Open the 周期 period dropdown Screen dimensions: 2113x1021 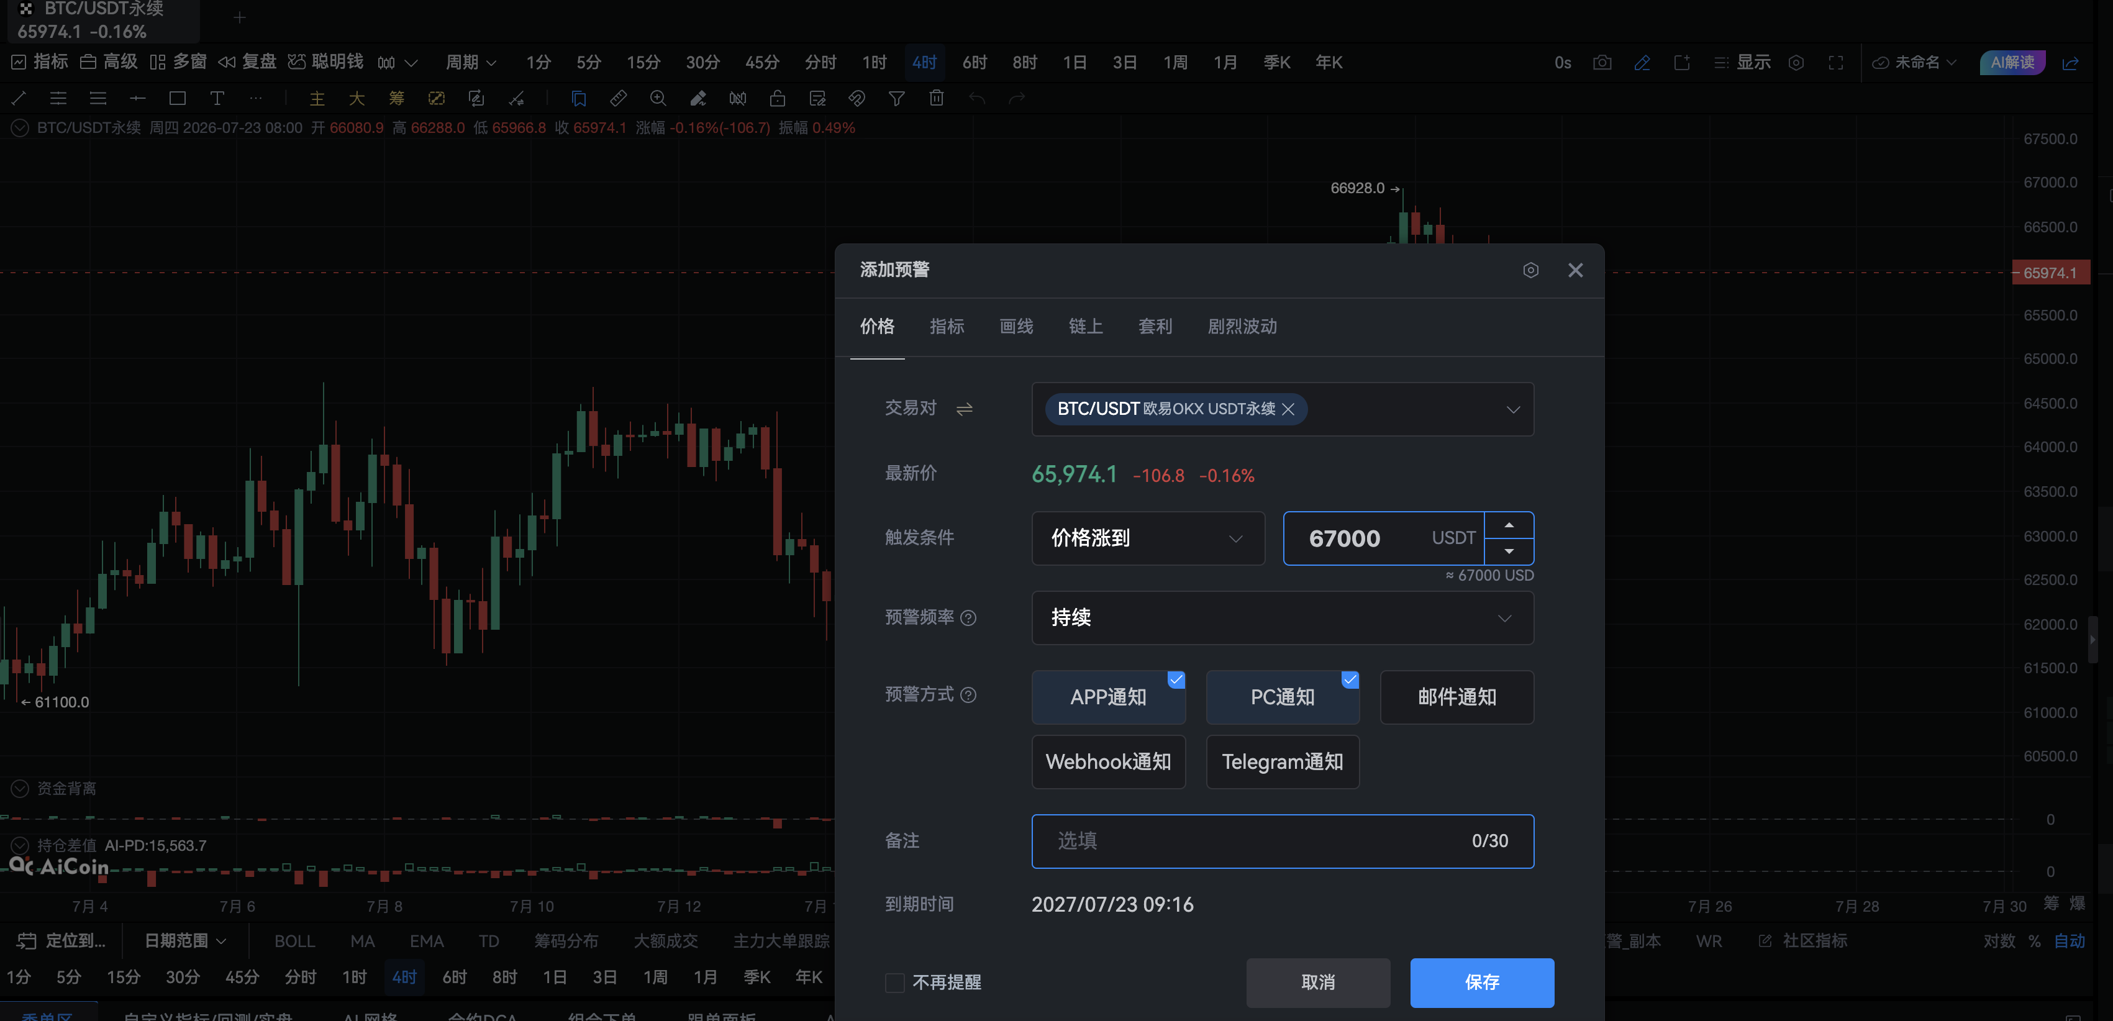click(x=471, y=62)
